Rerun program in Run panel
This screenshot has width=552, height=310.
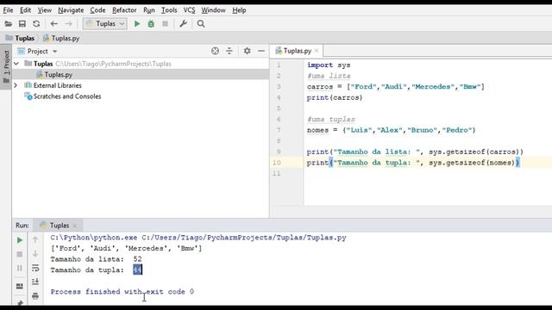click(20, 240)
